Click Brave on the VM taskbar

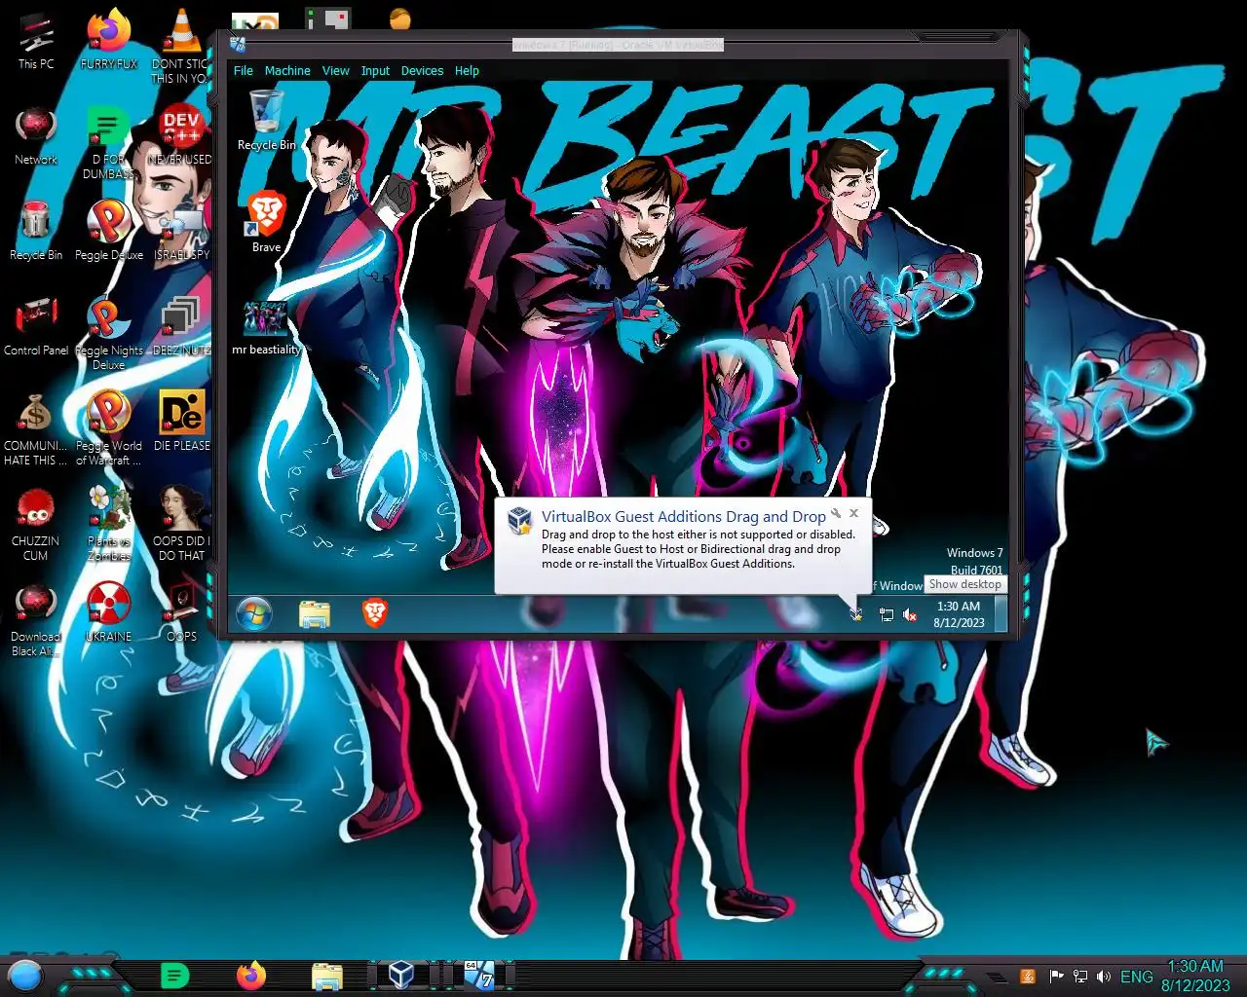tap(375, 613)
